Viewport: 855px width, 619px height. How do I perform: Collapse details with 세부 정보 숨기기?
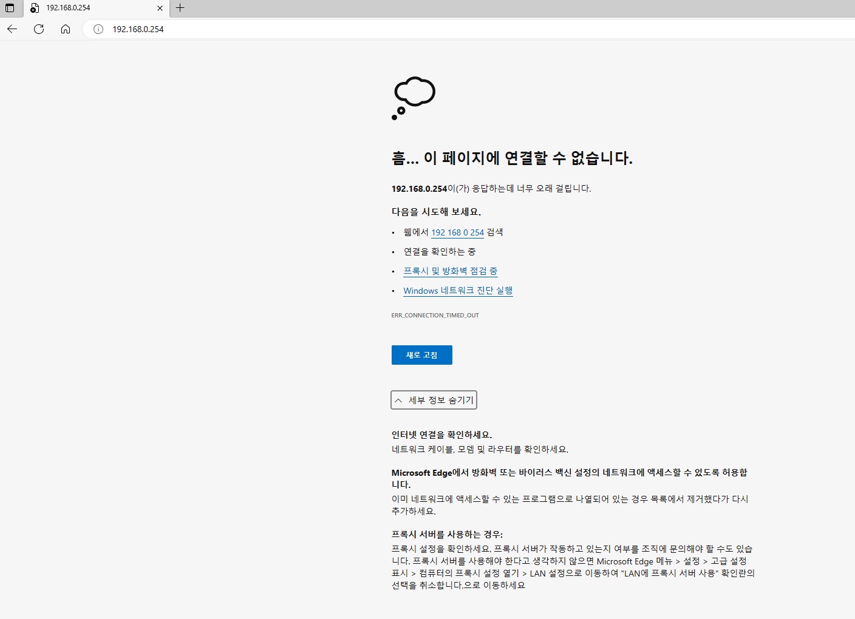click(x=434, y=400)
